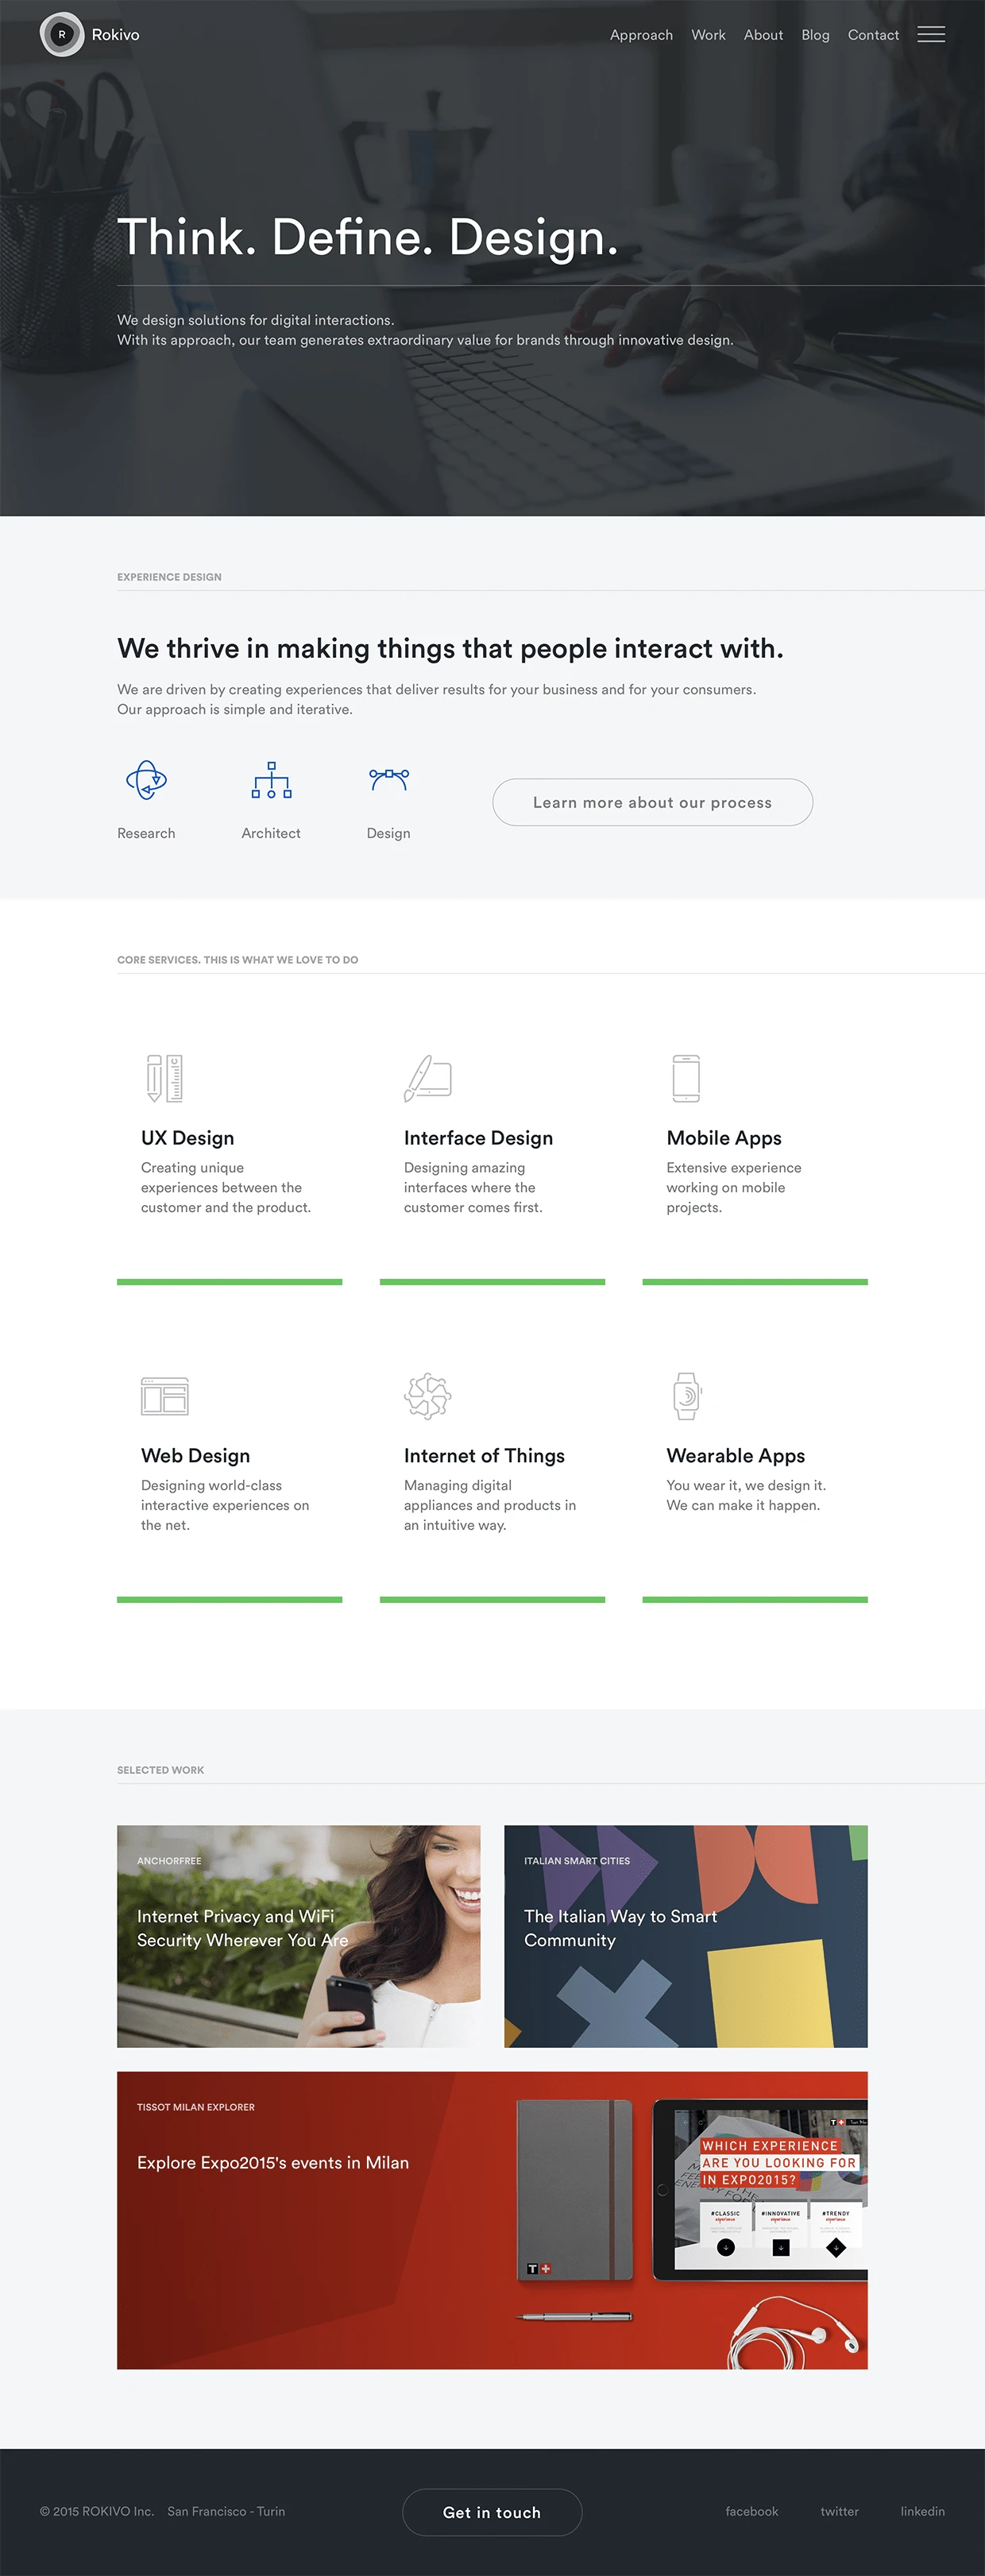
Task: Click the Rokivo circular logo icon
Action: pos(62,34)
